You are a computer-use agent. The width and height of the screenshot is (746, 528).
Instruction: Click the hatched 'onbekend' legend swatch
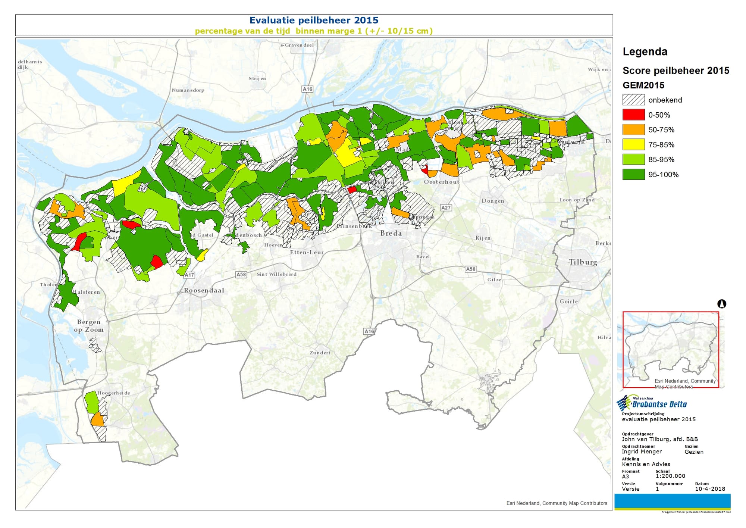pyautogui.click(x=633, y=100)
